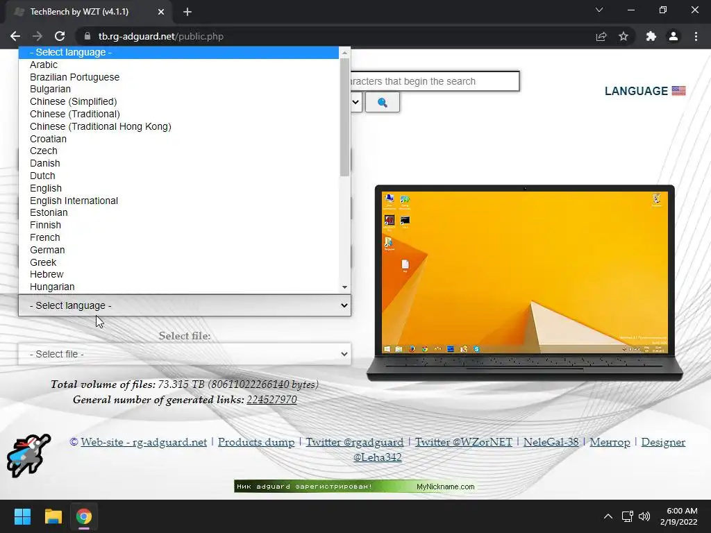Image resolution: width=711 pixels, height=533 pixels.
Task: Click the magnifier search button
Action: (383, 103)
